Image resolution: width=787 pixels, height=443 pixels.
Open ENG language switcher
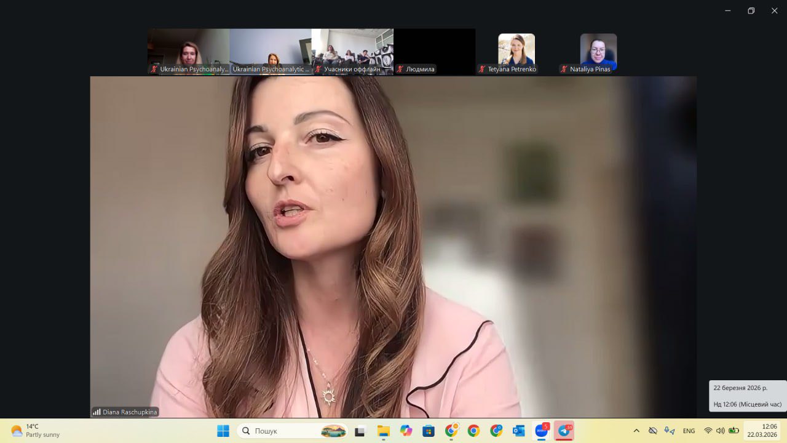[689, 431]
